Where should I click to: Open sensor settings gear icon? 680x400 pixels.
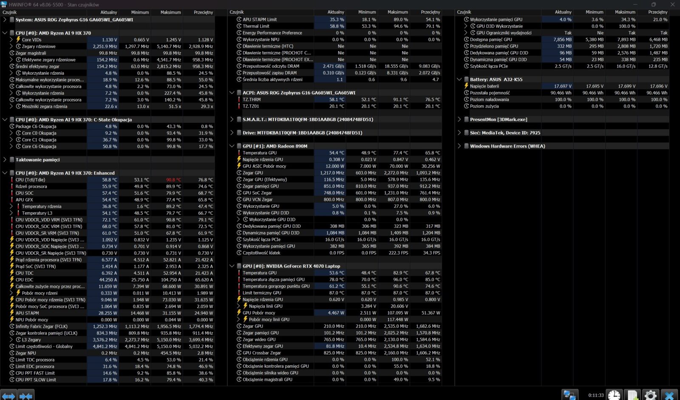click(x=650, y=395)
